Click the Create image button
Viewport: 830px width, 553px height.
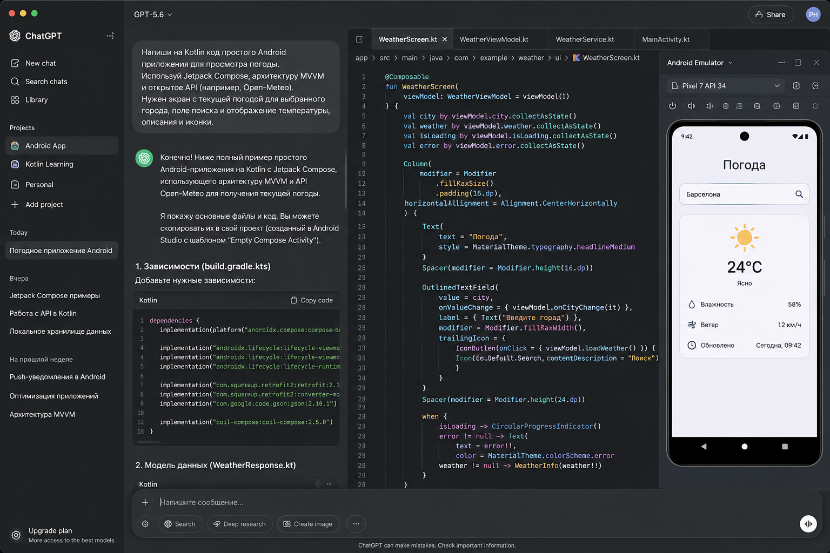pos(308,524)
